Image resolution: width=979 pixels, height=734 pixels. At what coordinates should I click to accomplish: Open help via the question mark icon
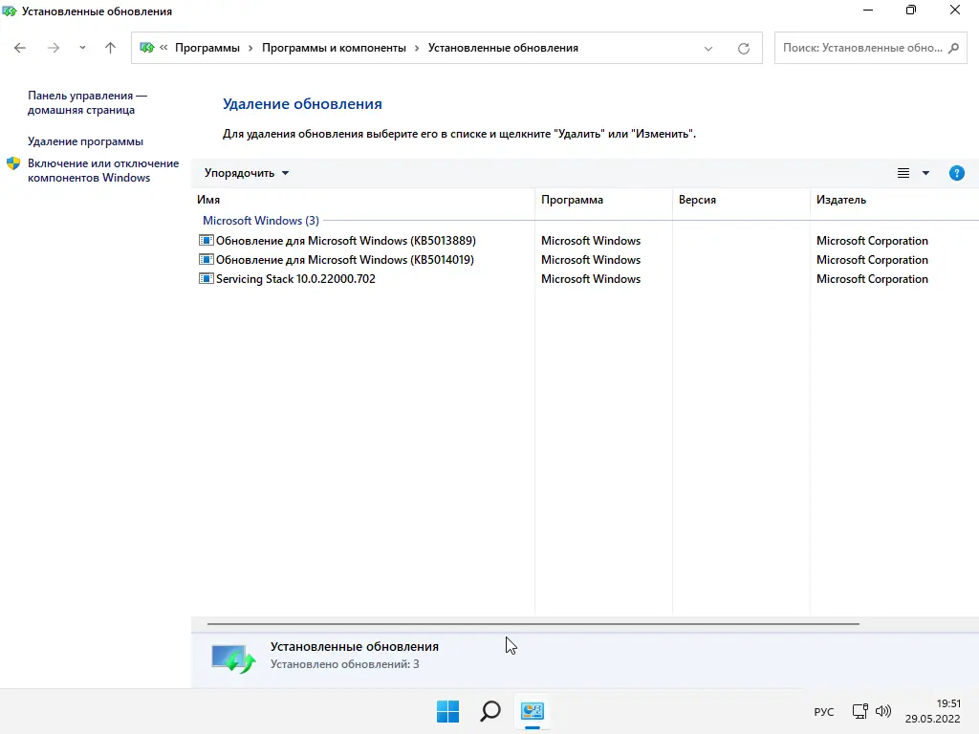click(957, 173)
